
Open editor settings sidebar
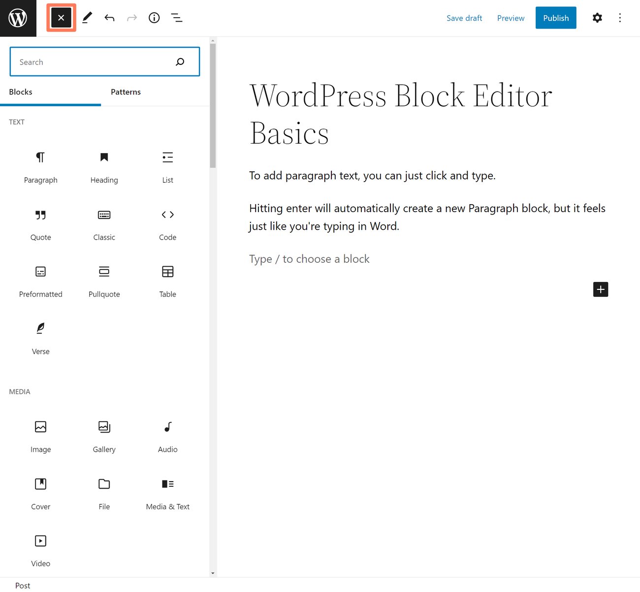[x=597, y=18]
